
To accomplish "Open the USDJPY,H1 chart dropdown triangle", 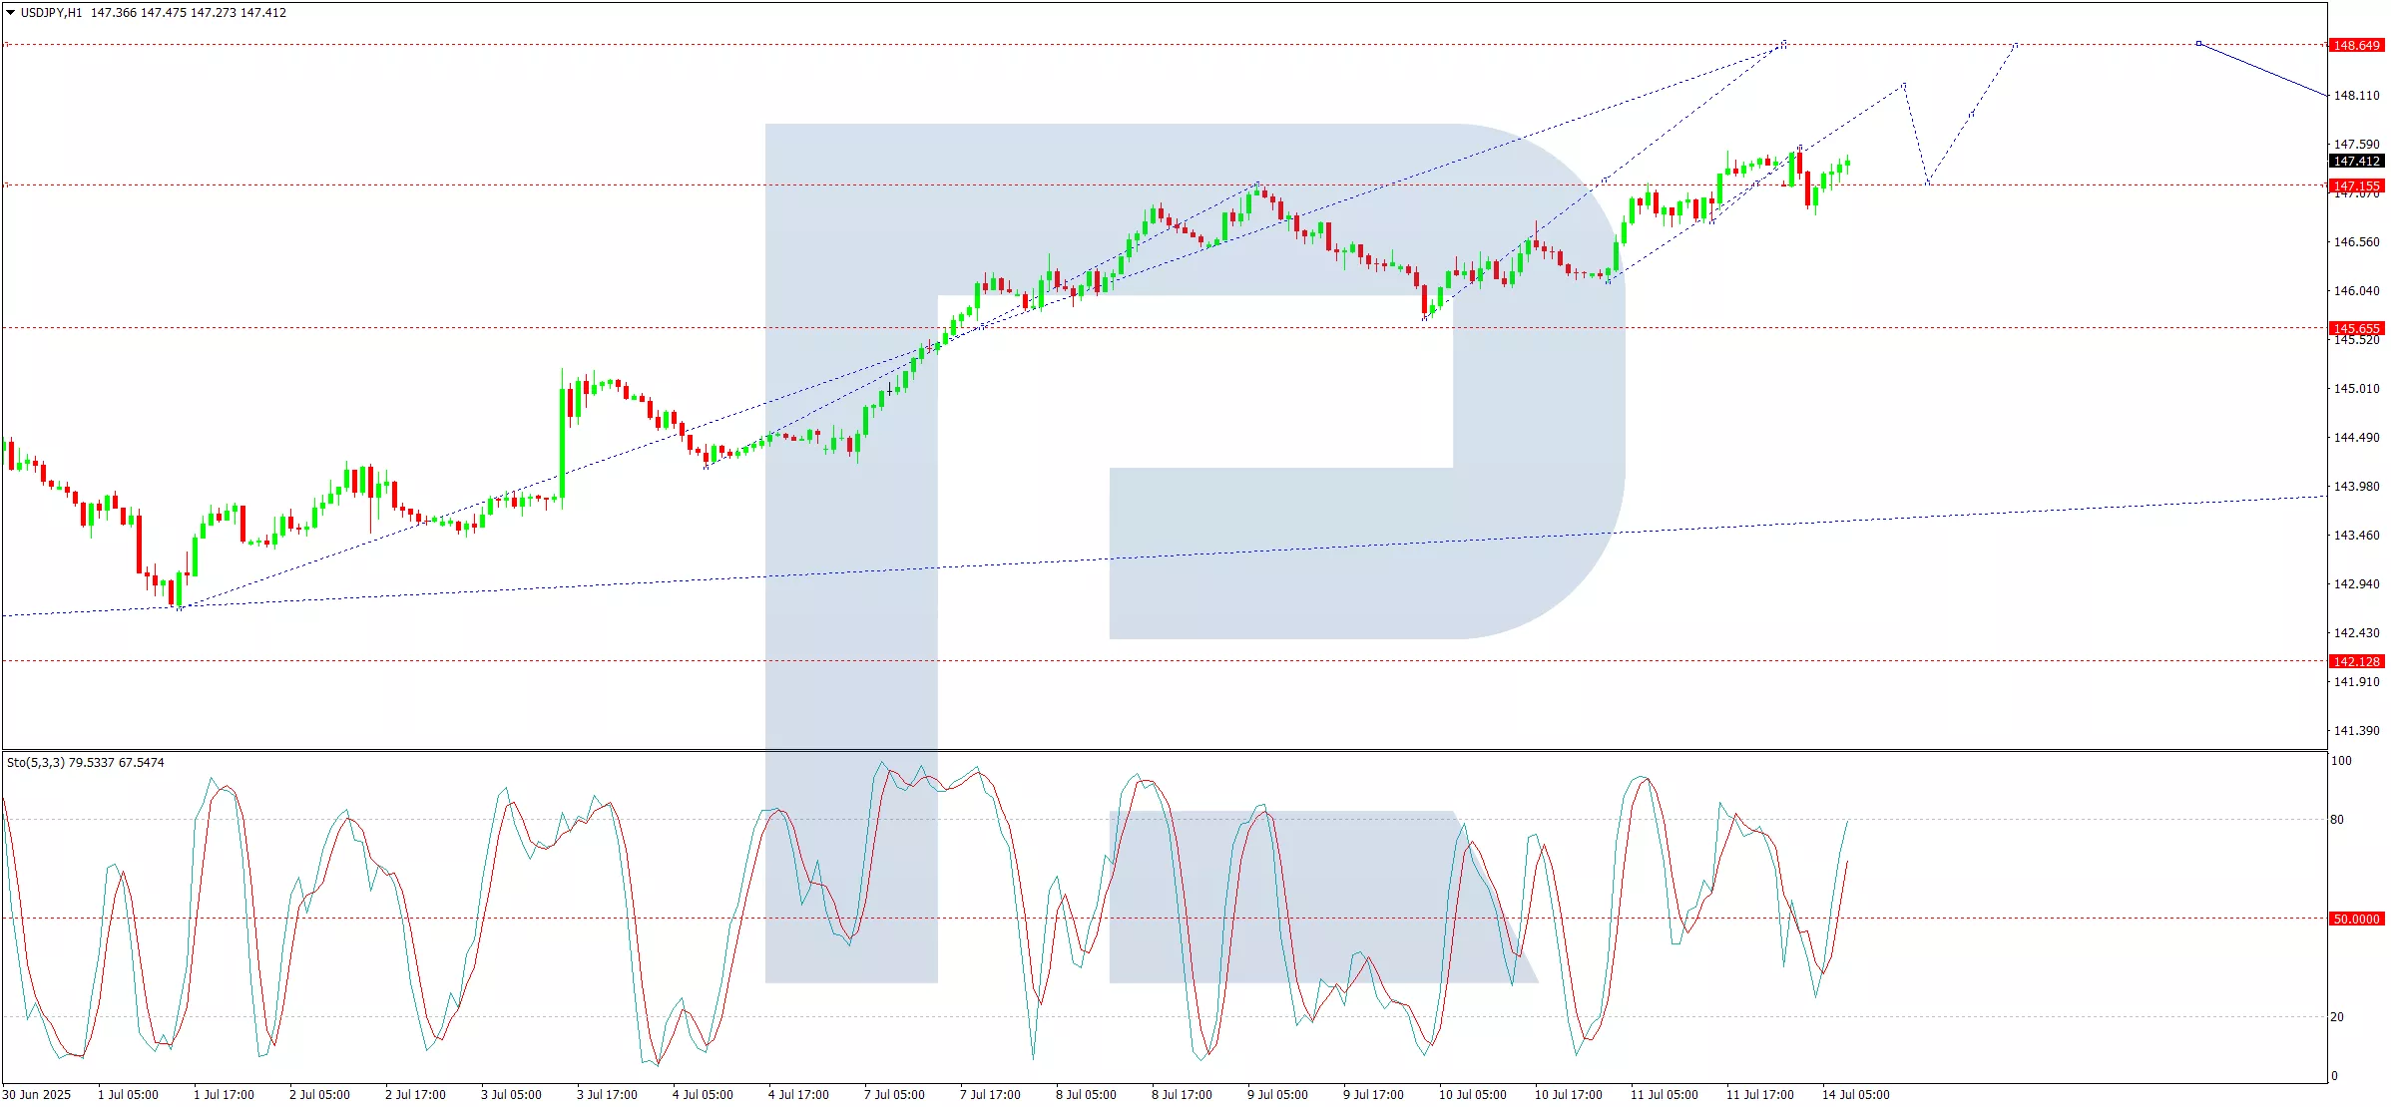I will pos(11,13).
